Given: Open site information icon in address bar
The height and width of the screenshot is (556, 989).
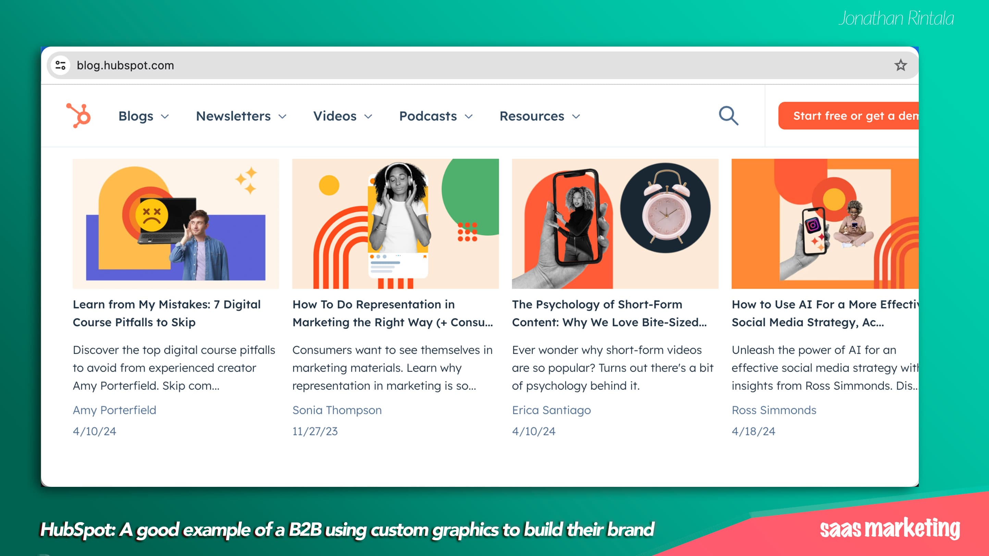Looking at the screenshot, I should point(61,65).
